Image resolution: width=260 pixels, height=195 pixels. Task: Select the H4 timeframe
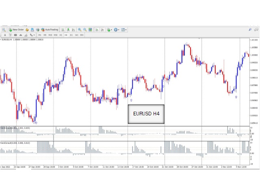(66, 35)
